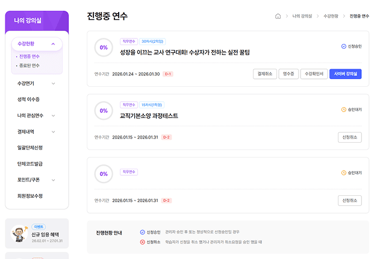The height and width of the screenshot is (259, 374).
Task: Open the 수강확인서 for the first course
Action: click(x=313, y=74)
